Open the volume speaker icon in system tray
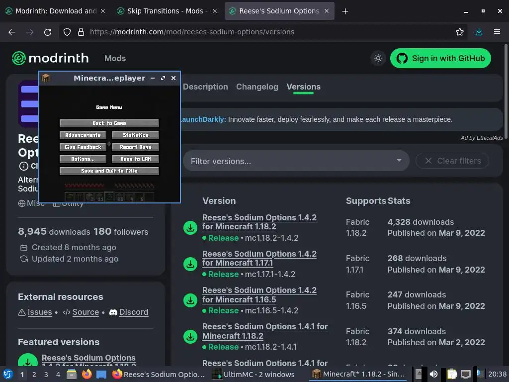The height and width of the screenshot is (382, 509). pos(433,374)
